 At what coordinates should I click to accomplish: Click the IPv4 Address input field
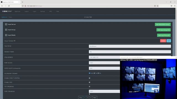point(104,57)
